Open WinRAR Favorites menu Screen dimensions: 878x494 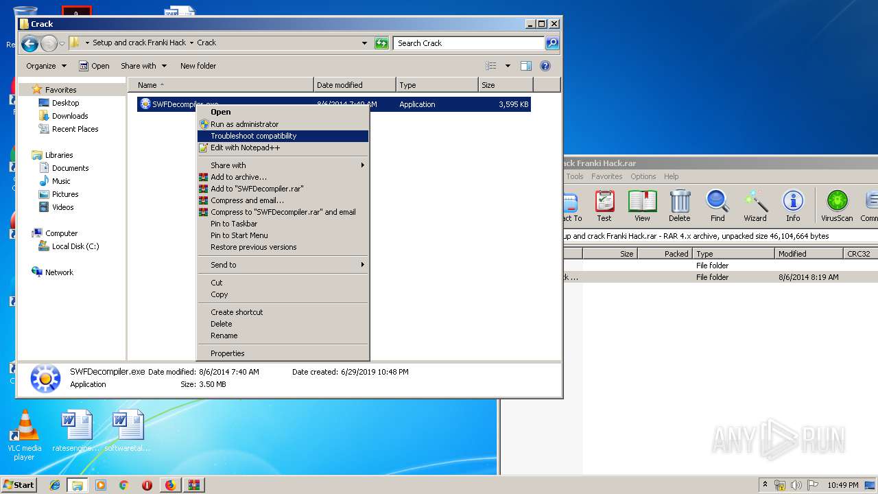pos(607,176)
